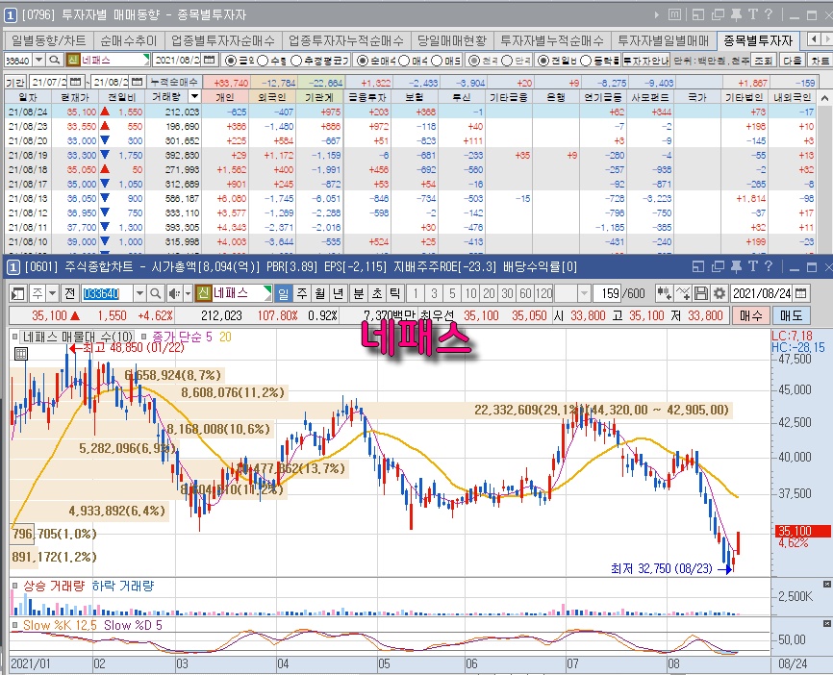Click the M menu icon in top title bar
Viewport: 833px width, 675px height.
pos(674,14)
